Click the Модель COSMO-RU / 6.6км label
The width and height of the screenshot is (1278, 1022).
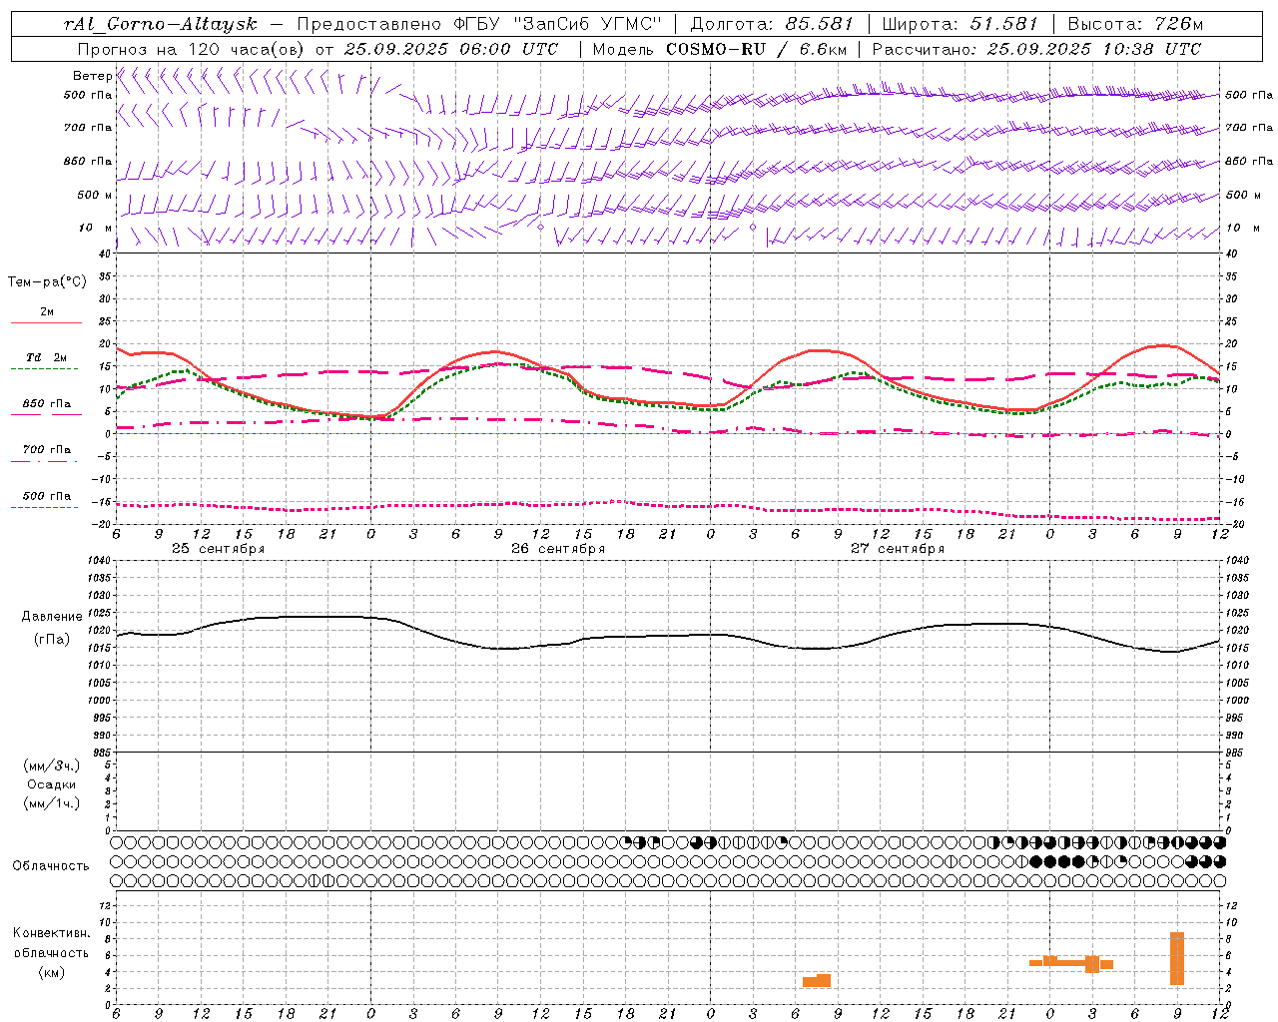[719, 49]
